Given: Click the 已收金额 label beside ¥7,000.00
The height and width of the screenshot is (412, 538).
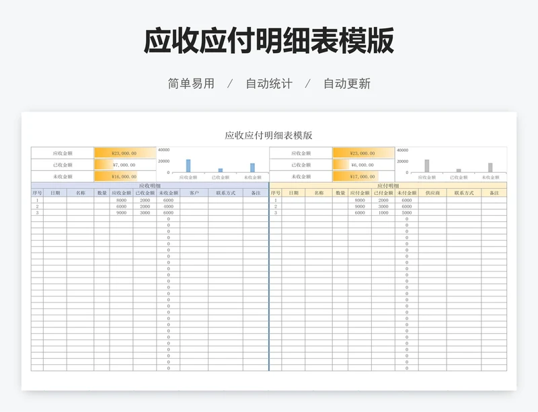Looking at the screenshot, I should pos(63,165).
